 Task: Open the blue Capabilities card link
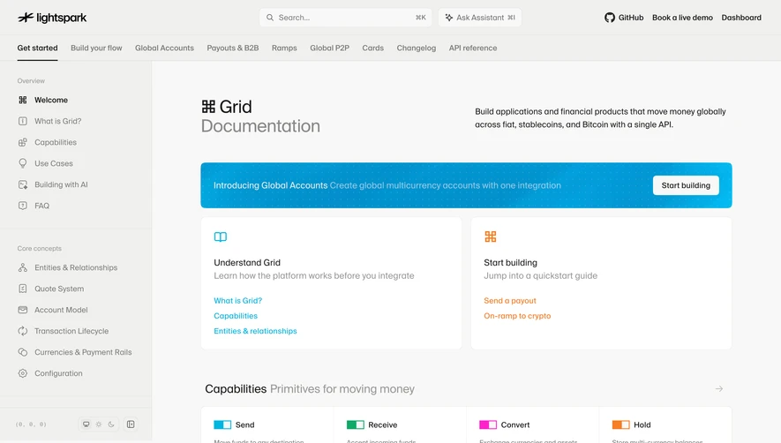[236, 316]
